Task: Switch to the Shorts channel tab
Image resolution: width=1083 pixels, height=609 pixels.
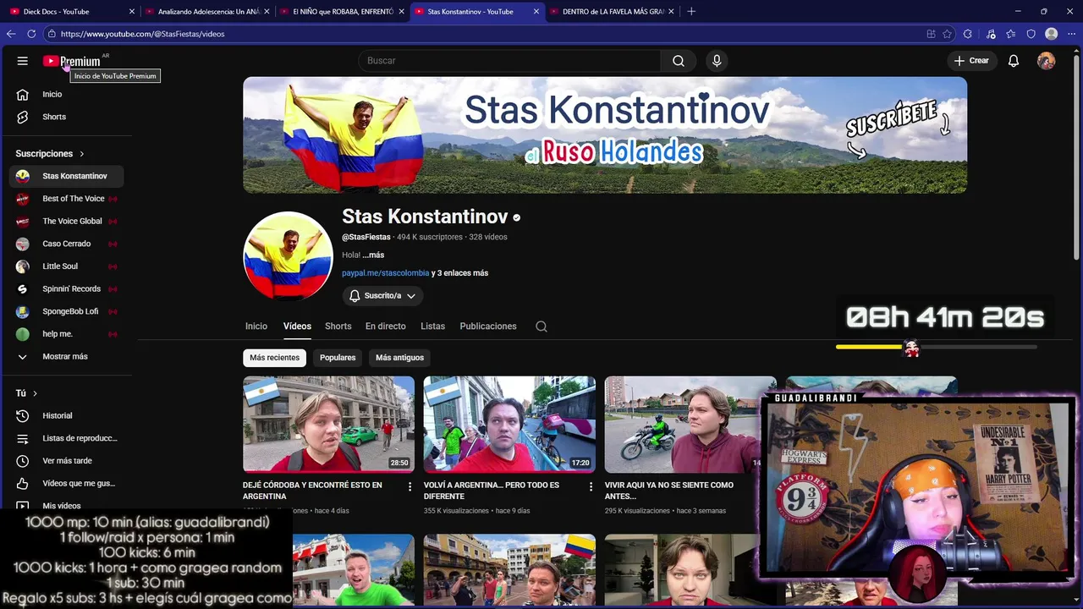Action: pos(338,326)
